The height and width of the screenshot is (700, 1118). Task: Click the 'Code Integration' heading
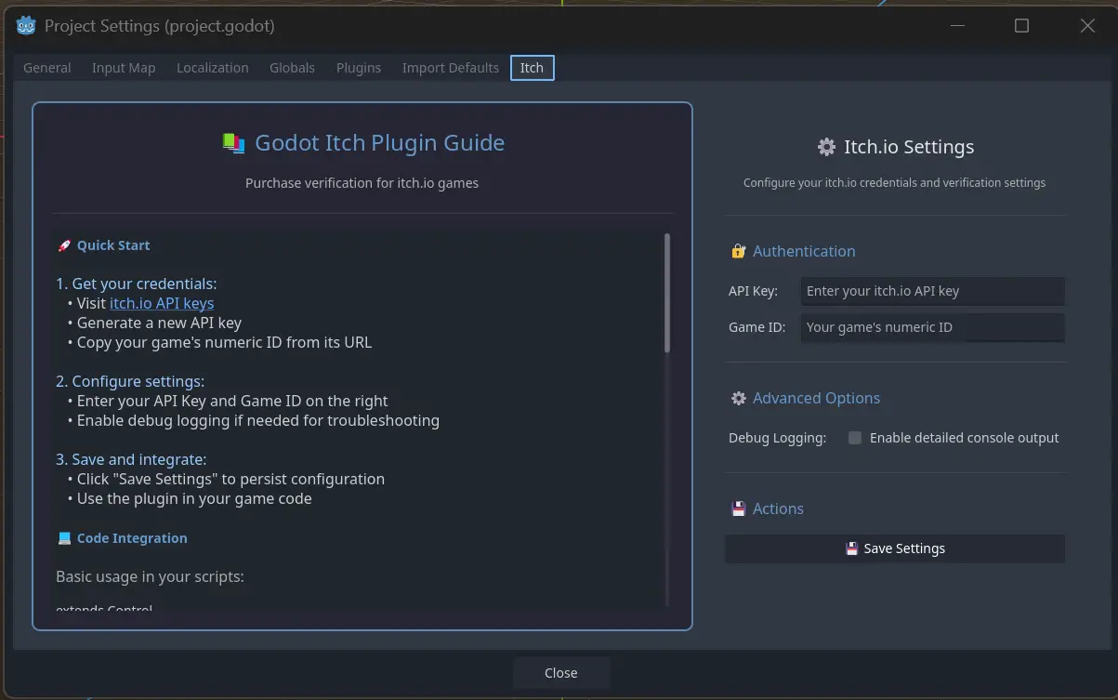click(132, 538)
